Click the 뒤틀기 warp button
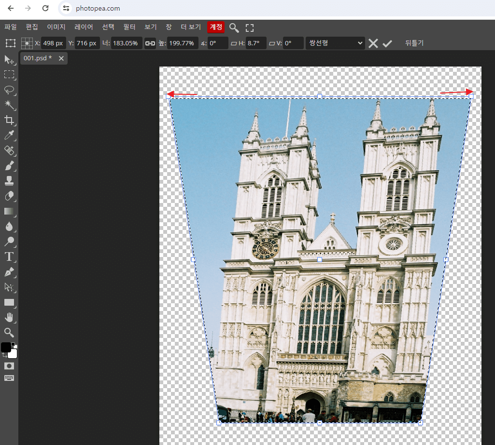495x445 pixels. (414, 43)
